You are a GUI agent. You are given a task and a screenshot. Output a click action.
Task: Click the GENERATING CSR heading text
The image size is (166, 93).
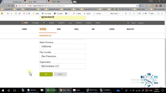45,36
